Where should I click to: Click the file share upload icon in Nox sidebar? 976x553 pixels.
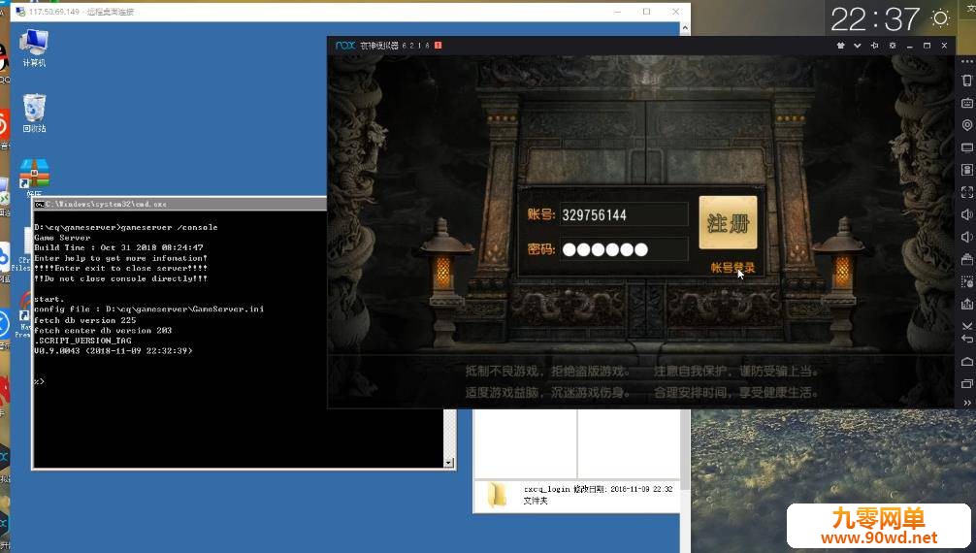(966, 304)
